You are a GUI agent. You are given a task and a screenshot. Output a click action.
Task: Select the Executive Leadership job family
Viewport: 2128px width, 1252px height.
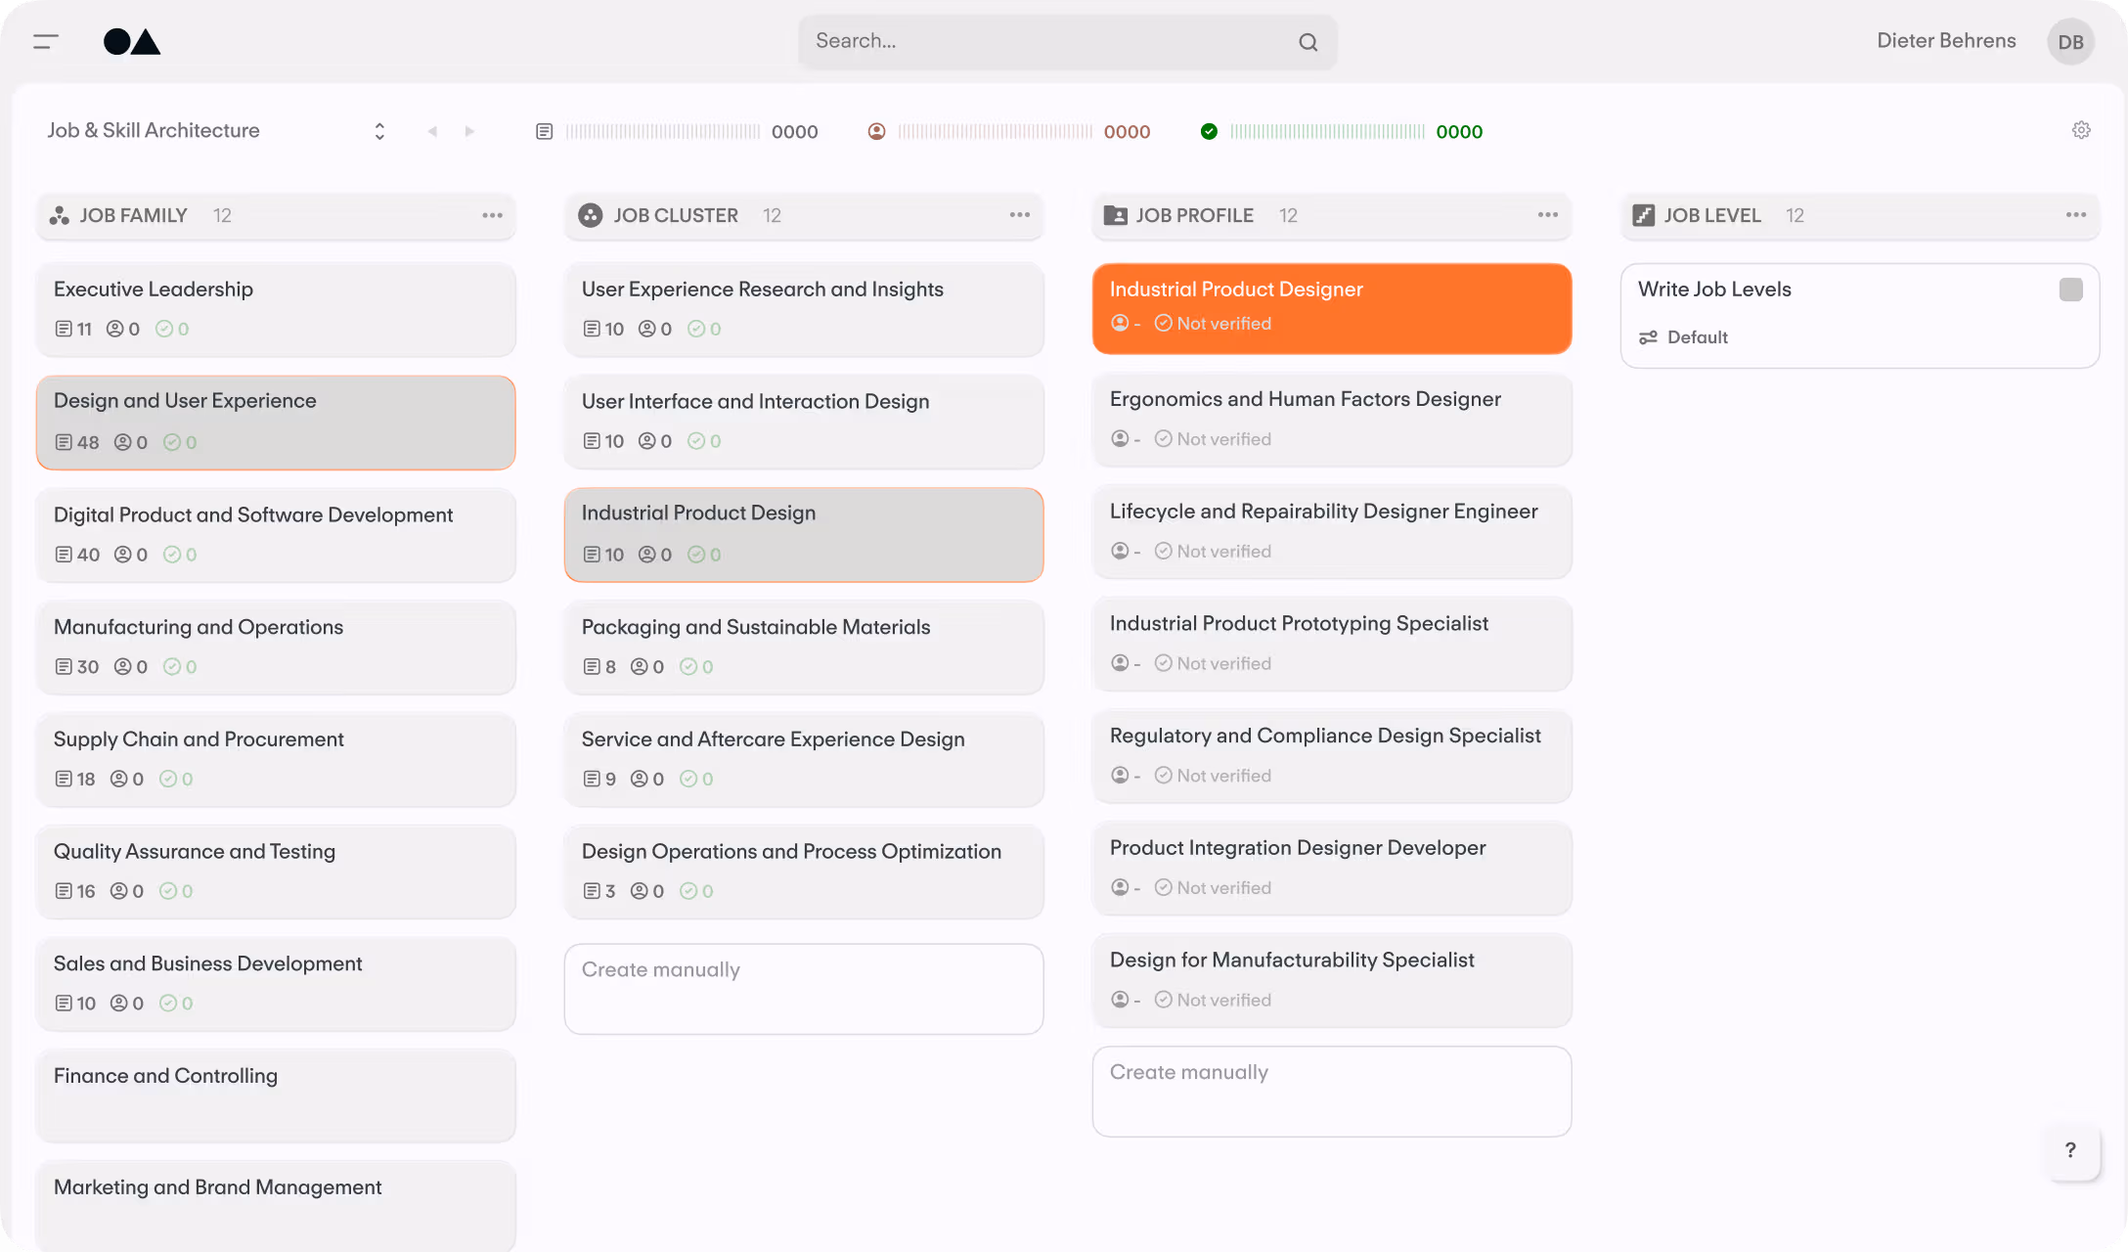point(276,309)
